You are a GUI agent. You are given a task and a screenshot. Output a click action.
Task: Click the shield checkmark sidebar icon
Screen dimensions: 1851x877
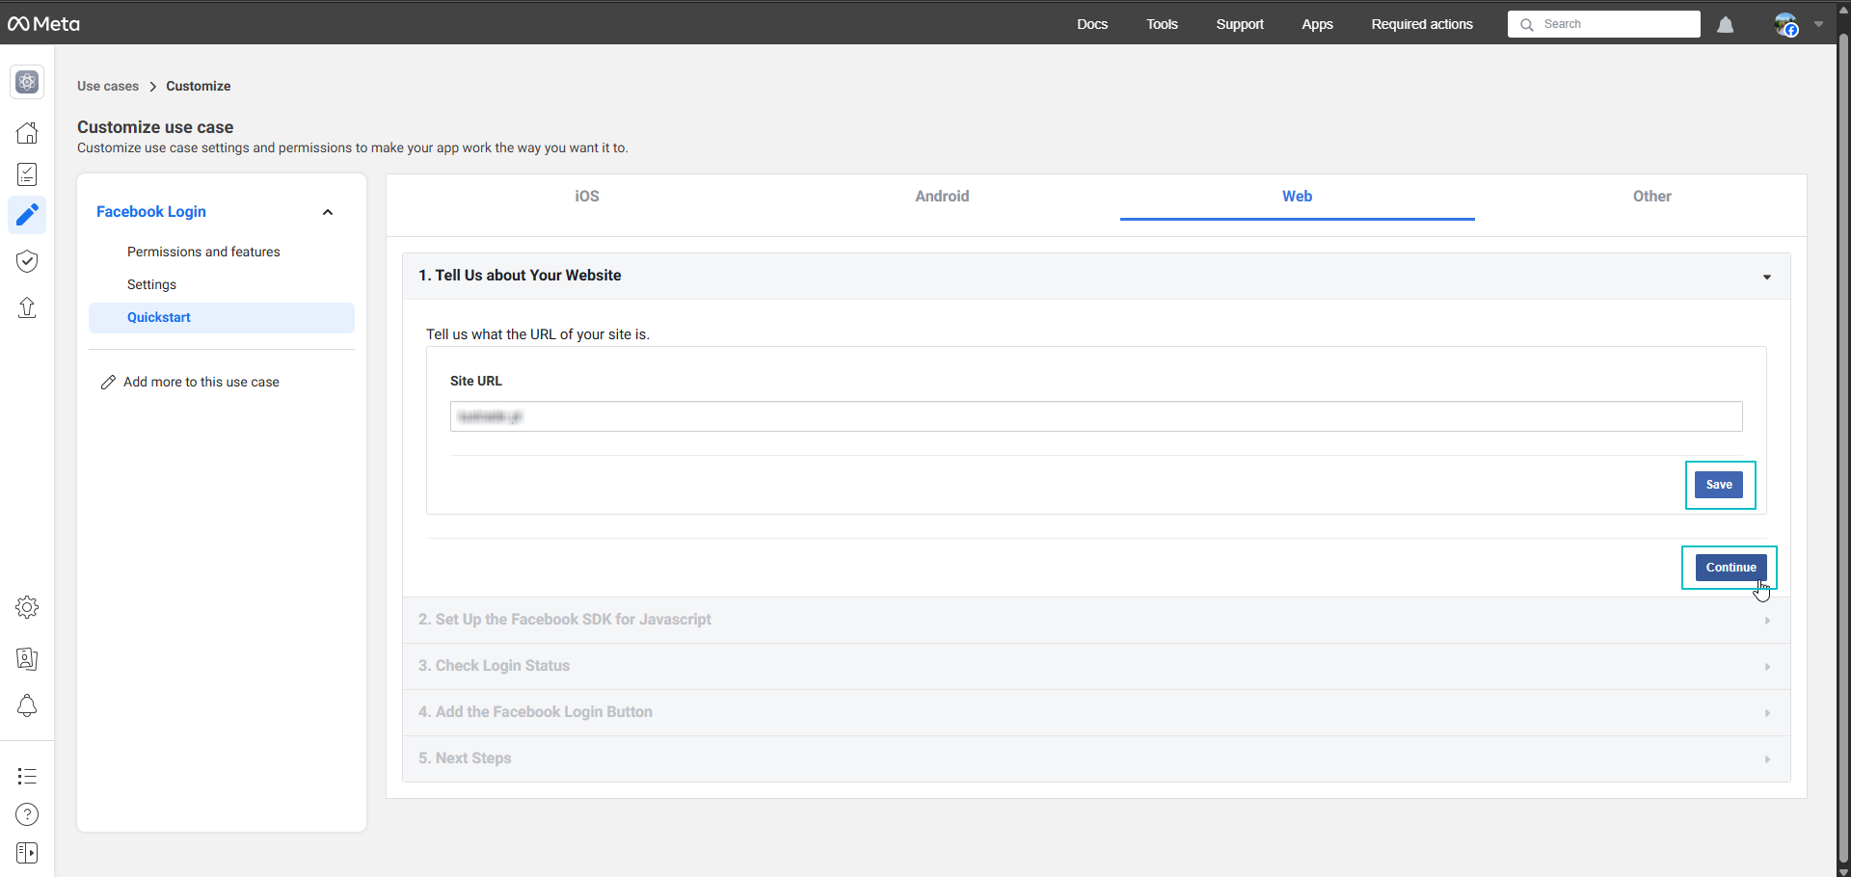click(27, 261)
